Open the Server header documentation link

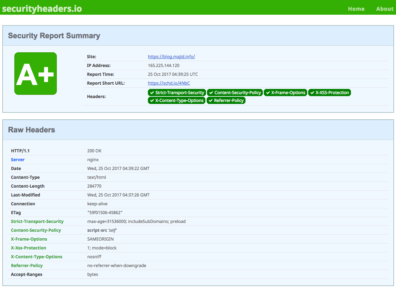click(18, 160)
